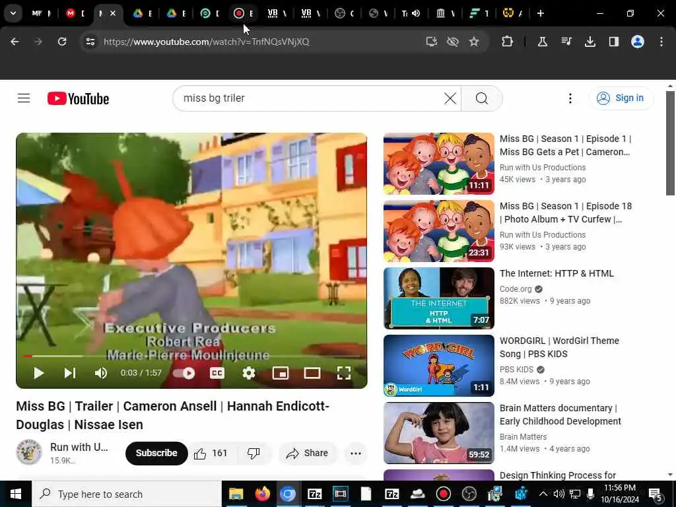Open Chrome three-dot main menu

[661, 42]
